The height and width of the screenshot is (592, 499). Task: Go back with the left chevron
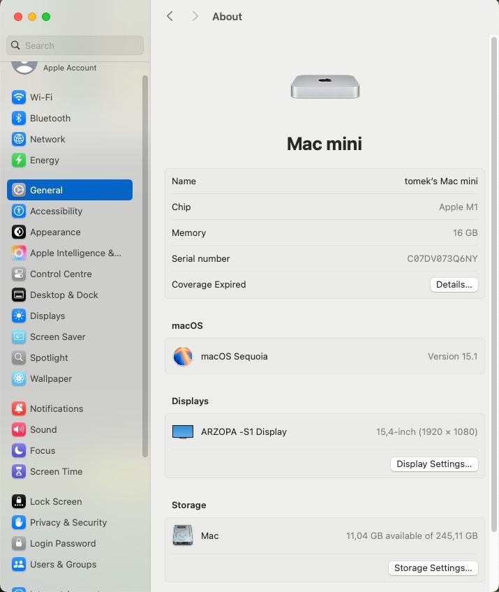(170, 16)
